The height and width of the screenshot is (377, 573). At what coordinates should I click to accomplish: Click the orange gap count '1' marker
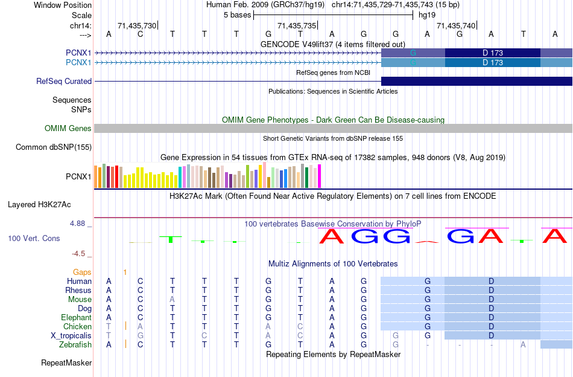[125, 272]
